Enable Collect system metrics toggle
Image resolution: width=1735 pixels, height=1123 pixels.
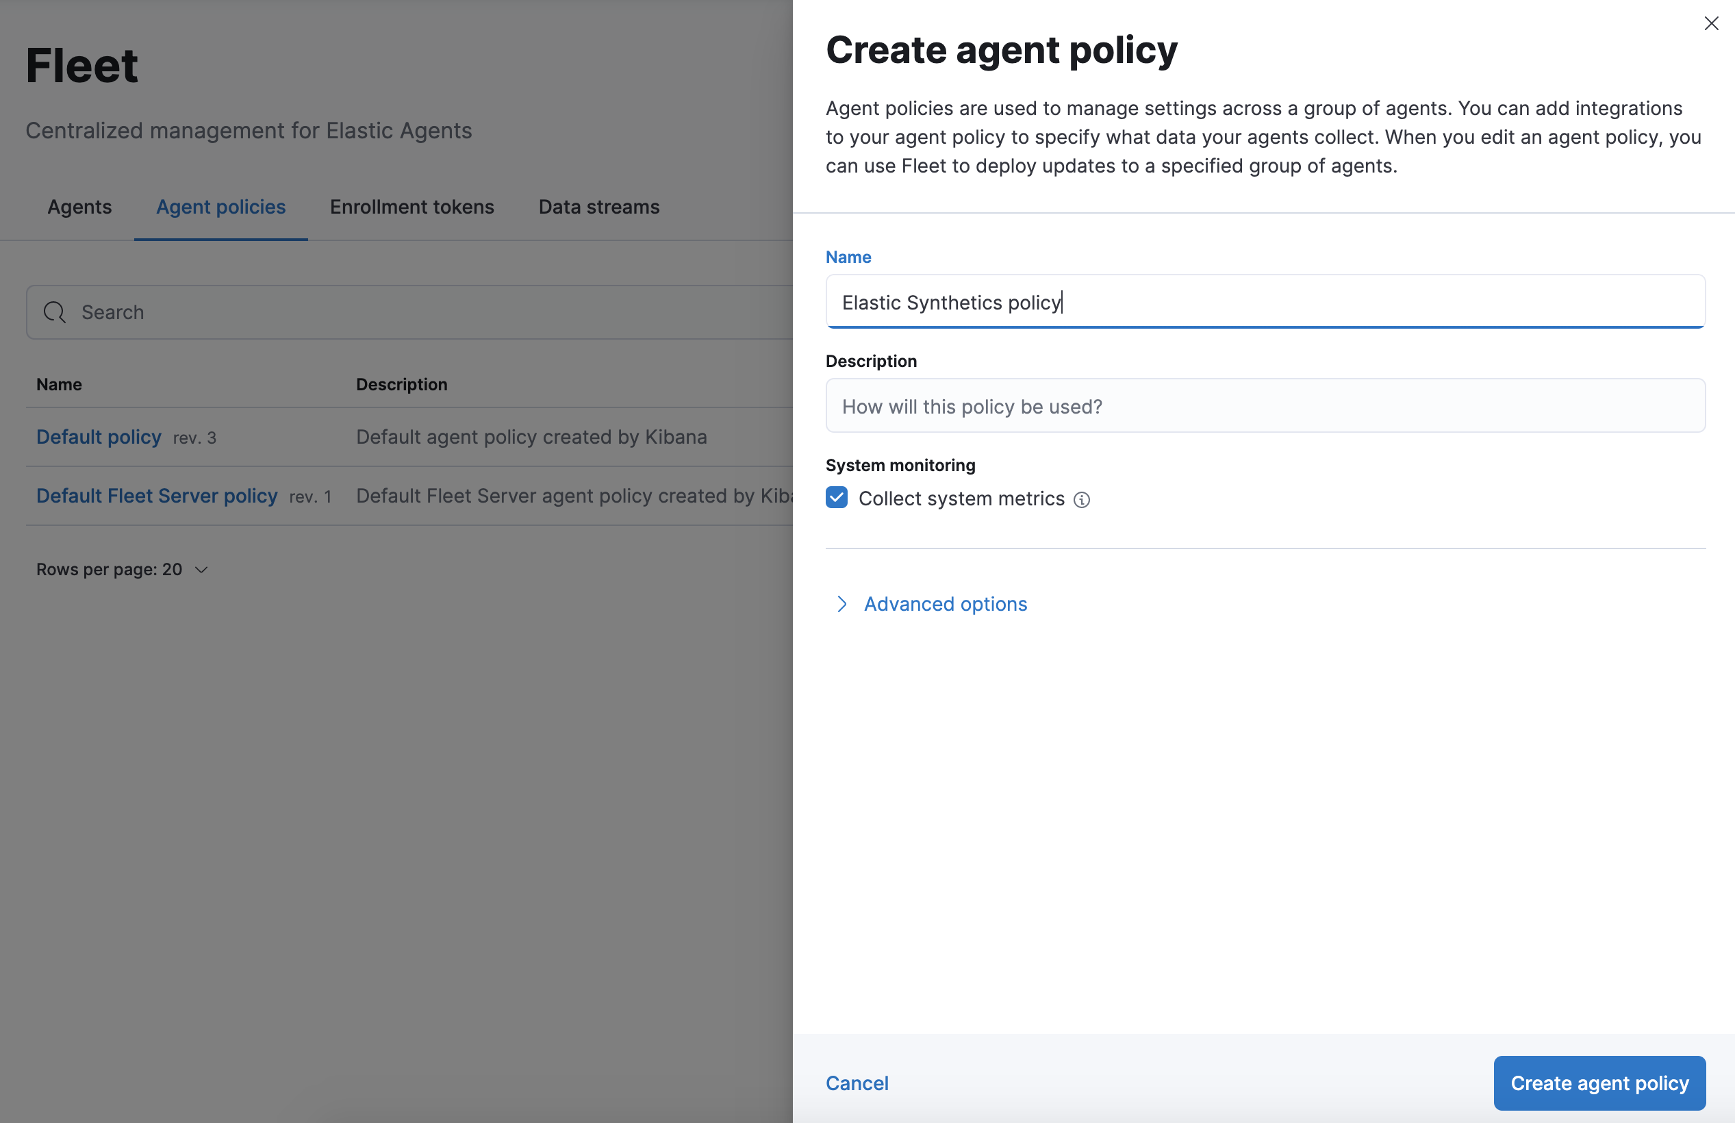(835, 497)
